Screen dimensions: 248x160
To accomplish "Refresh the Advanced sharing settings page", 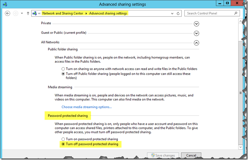I will click(178, 13).
